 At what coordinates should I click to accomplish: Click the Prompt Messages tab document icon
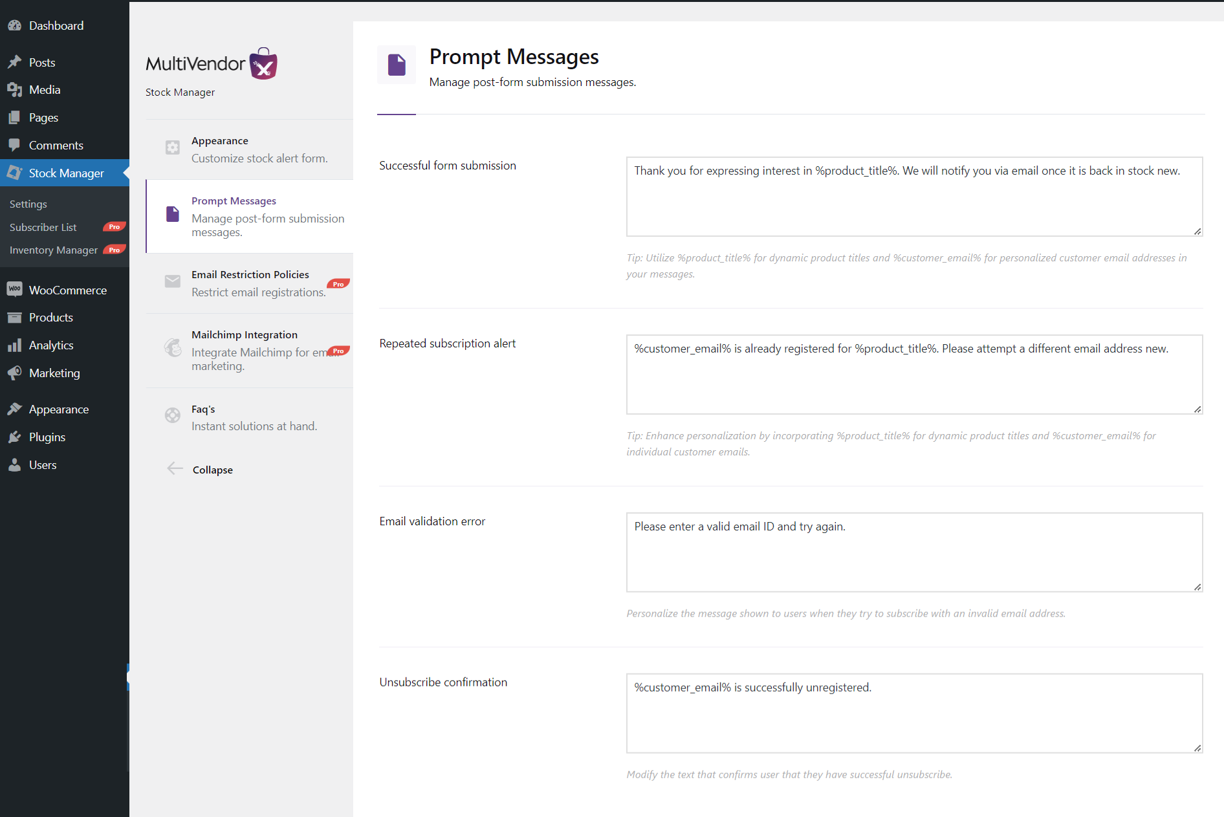click(173, 214)
